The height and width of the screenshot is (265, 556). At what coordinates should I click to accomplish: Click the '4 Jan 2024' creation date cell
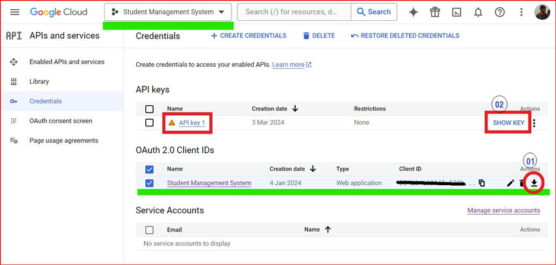(x=285, y=183)
